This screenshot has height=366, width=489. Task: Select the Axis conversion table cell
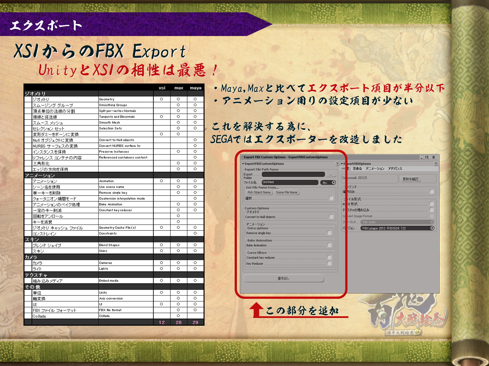click(x=126, y=298)
